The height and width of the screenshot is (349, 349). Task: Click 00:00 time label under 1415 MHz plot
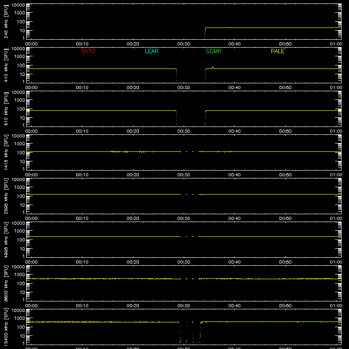point(31,175)
